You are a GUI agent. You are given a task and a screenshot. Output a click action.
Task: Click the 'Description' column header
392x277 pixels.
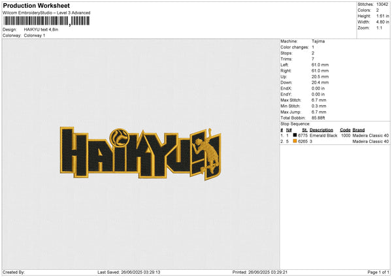point(321,130)
